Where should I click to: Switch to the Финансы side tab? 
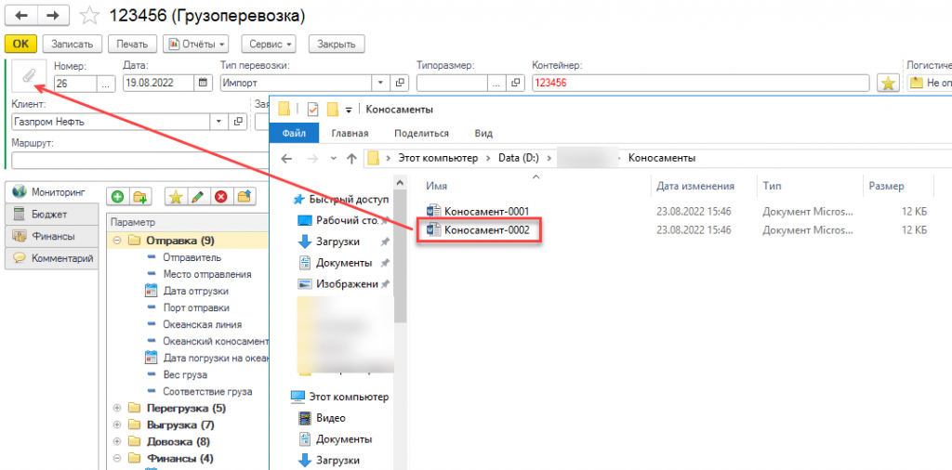51,236
